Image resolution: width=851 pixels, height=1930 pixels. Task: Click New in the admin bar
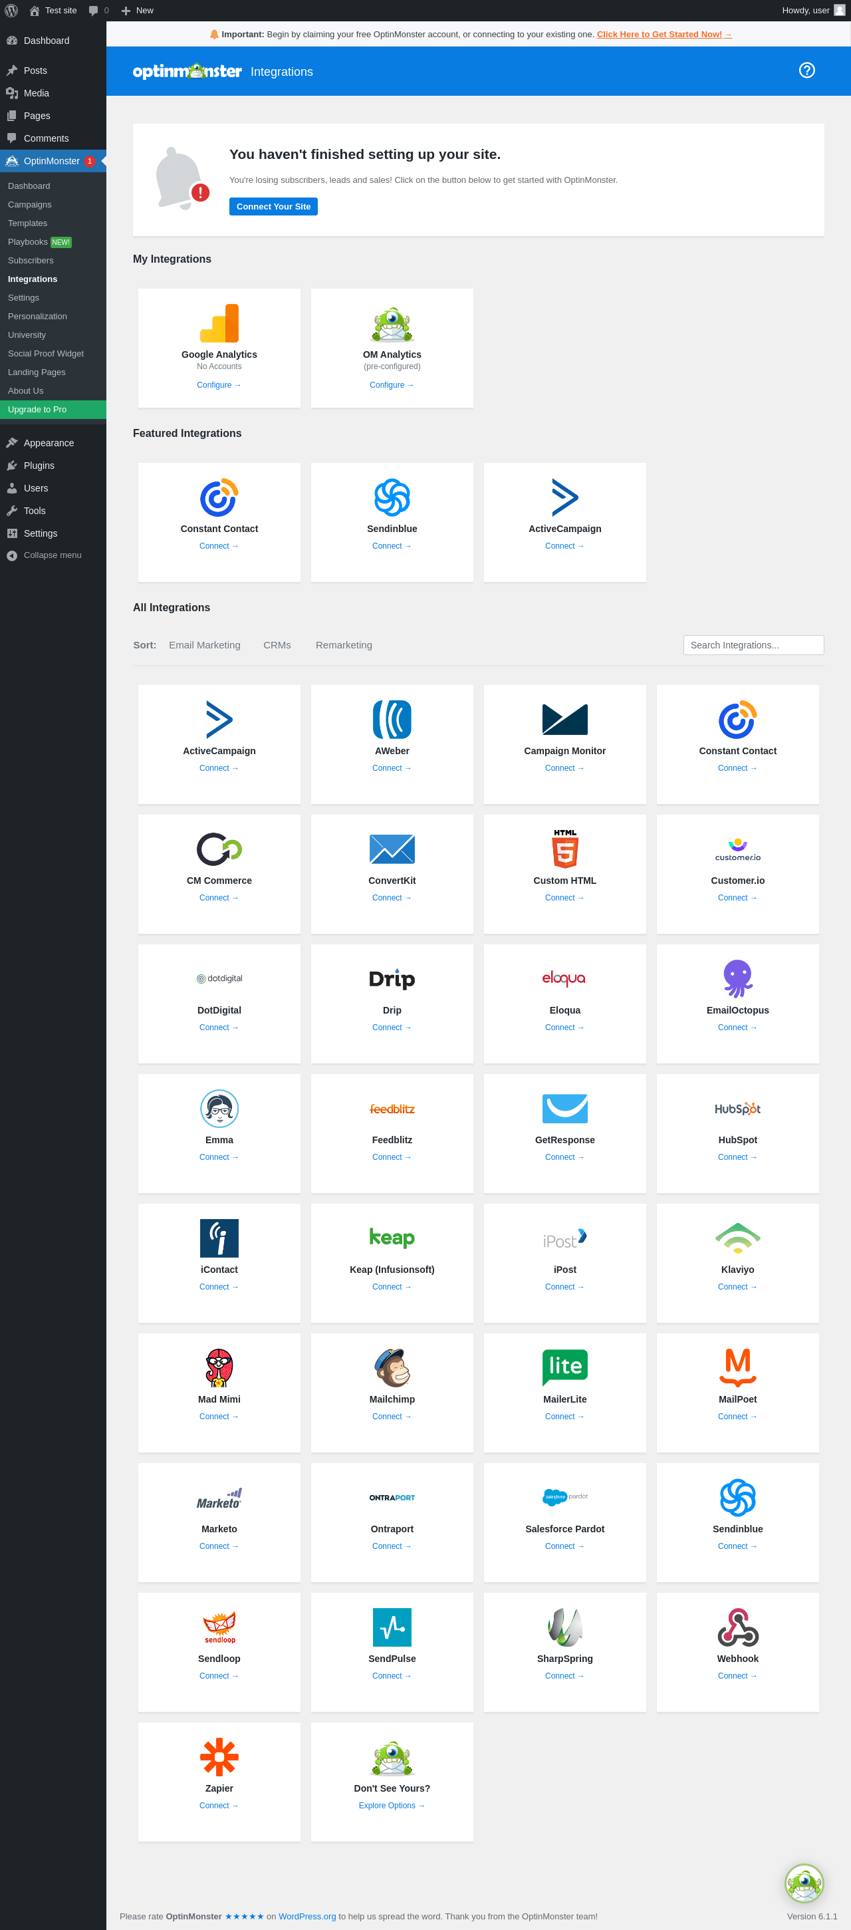(137, 11)
